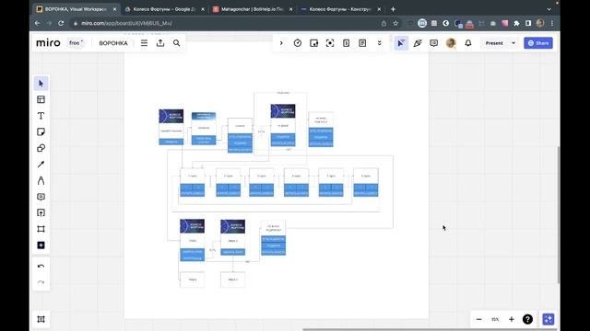Collapse the top toolbar with arrow

click(x=281, y=43)
